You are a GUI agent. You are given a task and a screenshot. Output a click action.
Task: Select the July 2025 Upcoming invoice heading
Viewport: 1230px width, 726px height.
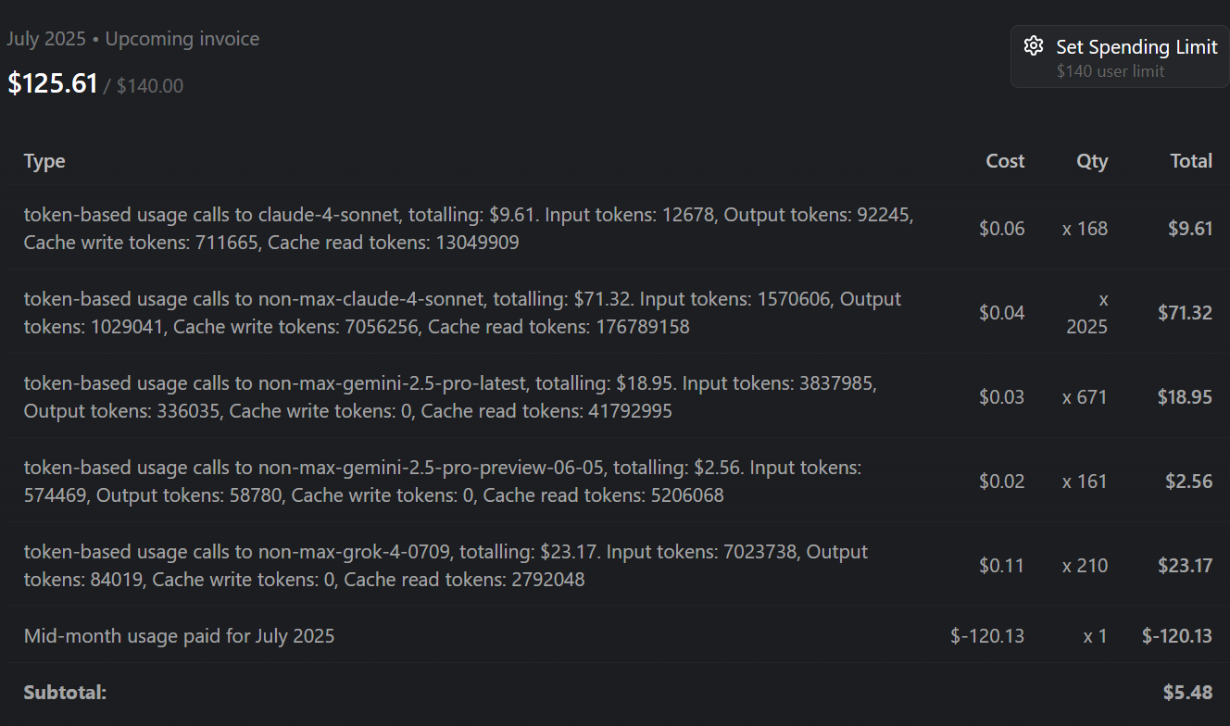(x=132, y=39)
